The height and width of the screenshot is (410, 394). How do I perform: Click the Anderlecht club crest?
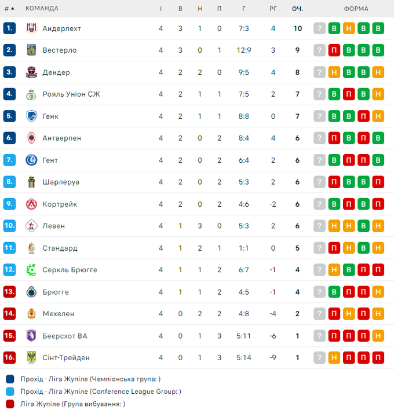(31, 28)
